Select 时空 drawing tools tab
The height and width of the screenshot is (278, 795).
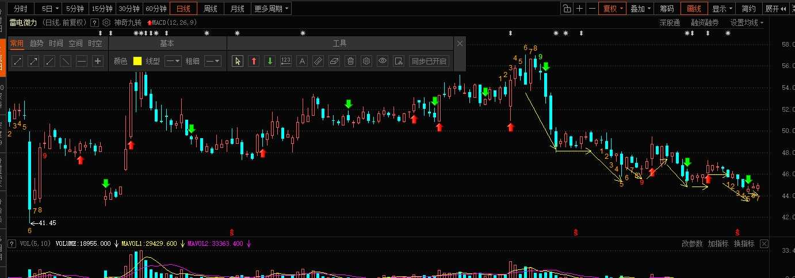(x=95, y=43)
